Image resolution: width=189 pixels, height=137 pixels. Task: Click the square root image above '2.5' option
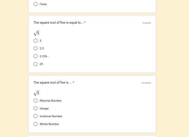pos(37,33)
